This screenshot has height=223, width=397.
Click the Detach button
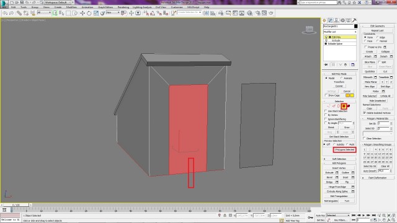point(384,56)
